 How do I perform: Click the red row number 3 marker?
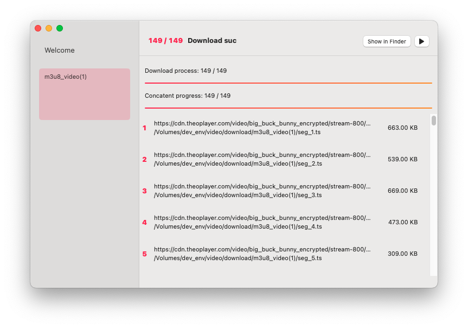pos(144,191)
